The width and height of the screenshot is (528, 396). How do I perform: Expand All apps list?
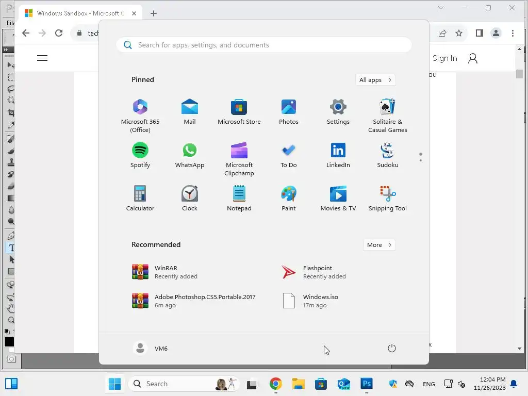coord(375,80)
